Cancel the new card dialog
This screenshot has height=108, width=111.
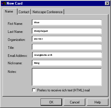pos(74,102)
